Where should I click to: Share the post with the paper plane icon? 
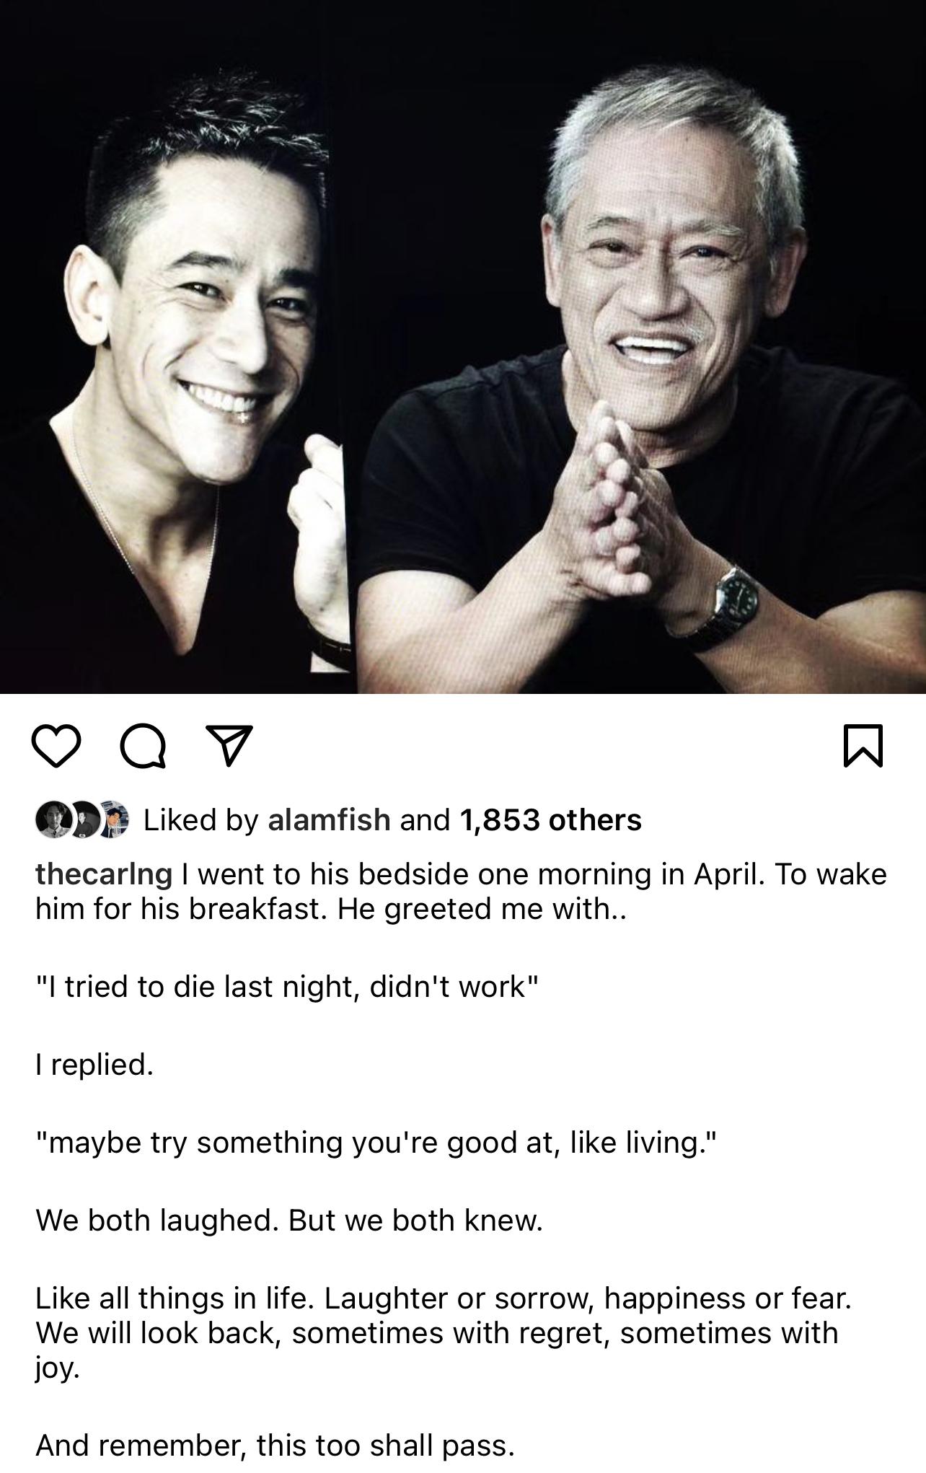tap(229, 746)
